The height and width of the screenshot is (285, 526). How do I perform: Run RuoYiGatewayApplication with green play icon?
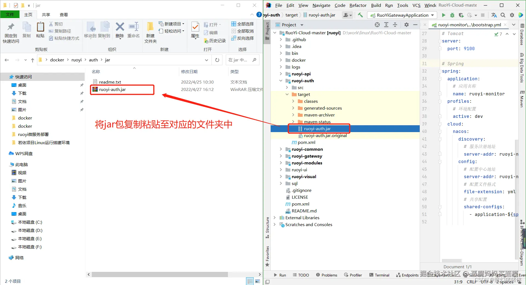click(x=444, y=15)
